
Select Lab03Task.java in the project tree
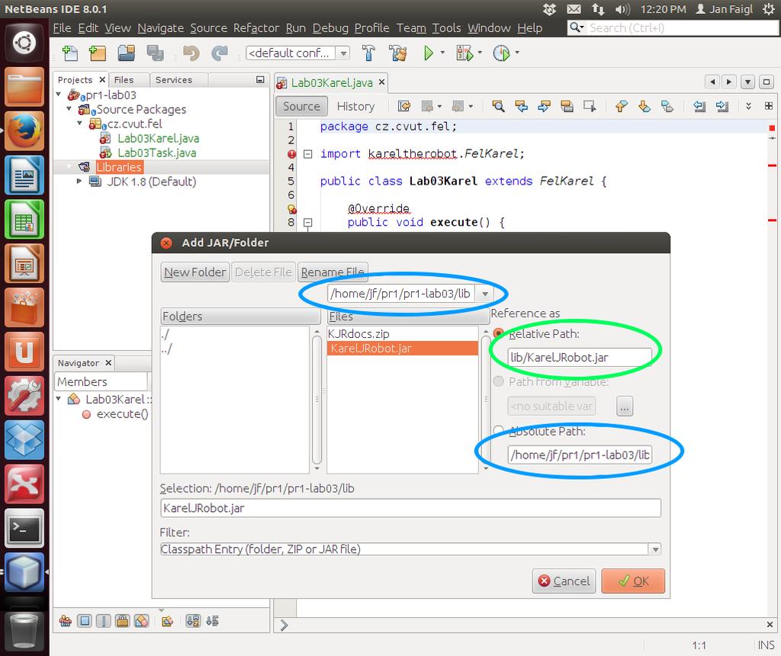click(156, 153)
